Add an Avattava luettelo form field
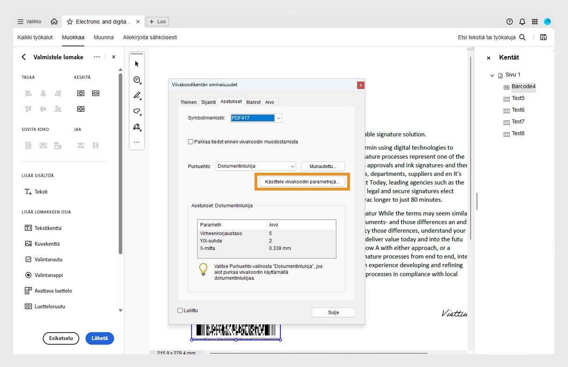Viewport: 568px width, 367px height. coord(48,291)
